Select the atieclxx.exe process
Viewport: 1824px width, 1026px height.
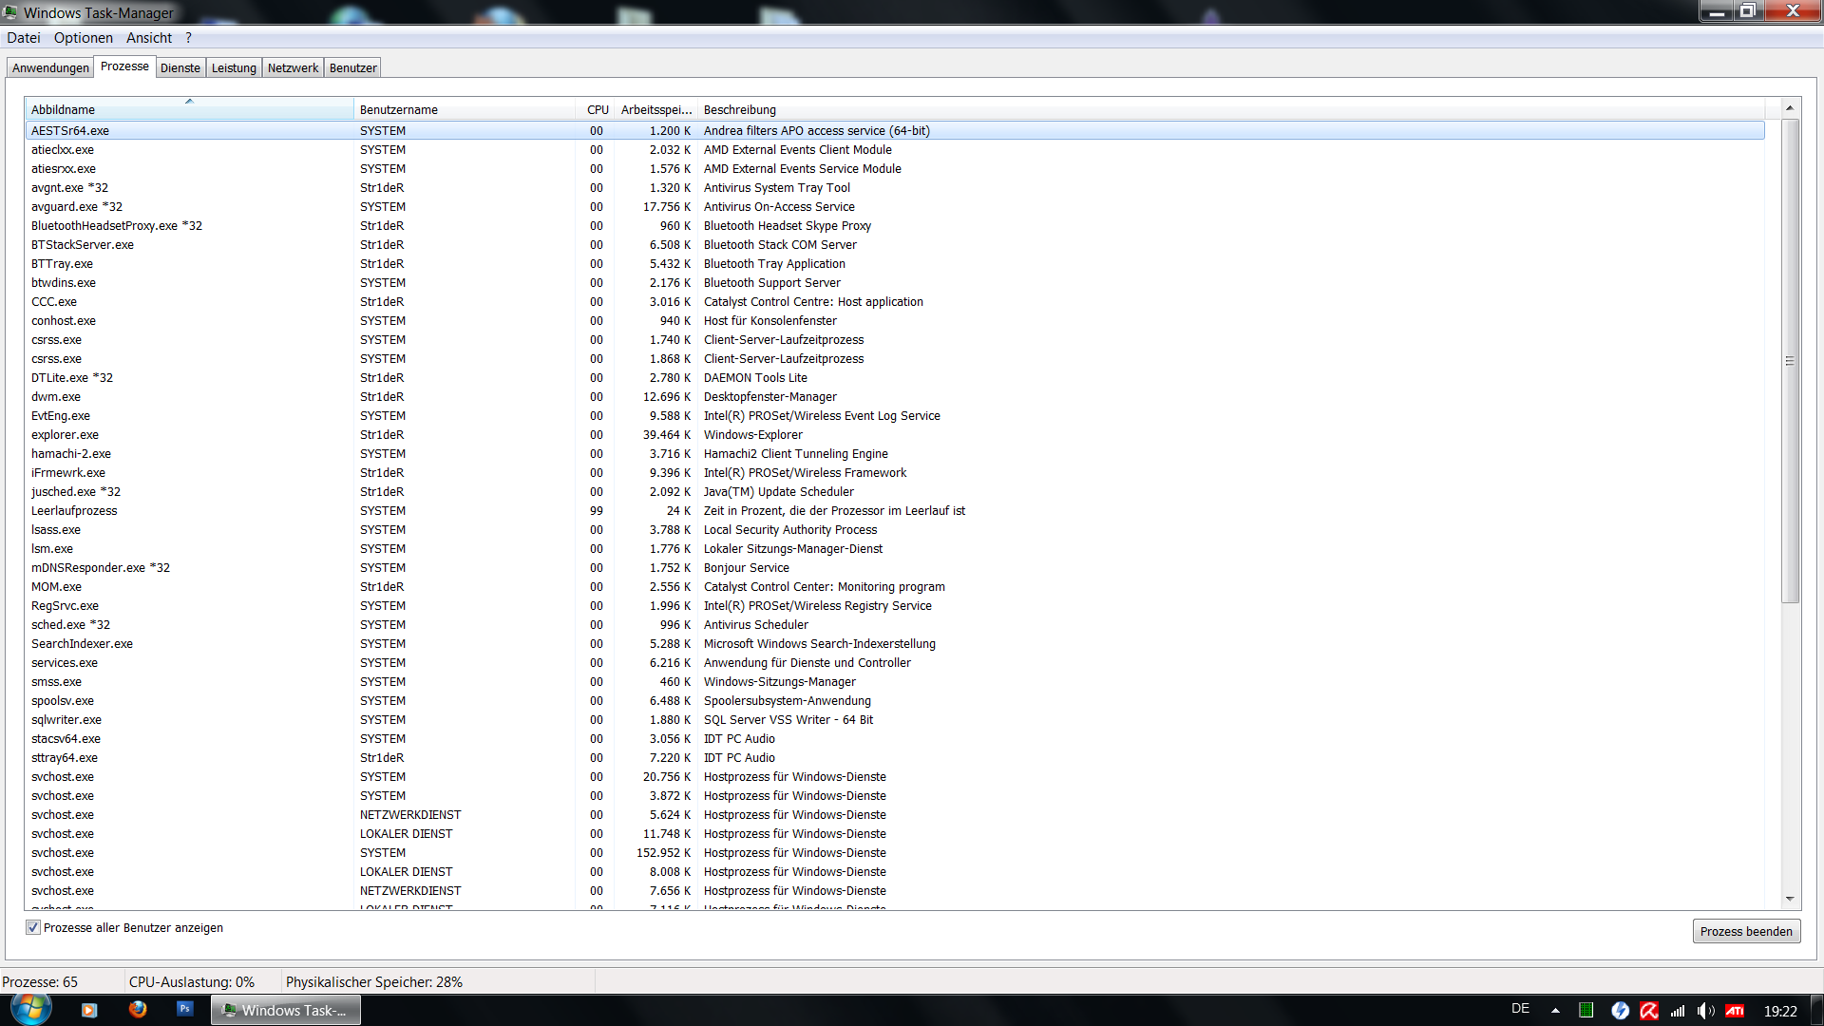coord(895,150)
